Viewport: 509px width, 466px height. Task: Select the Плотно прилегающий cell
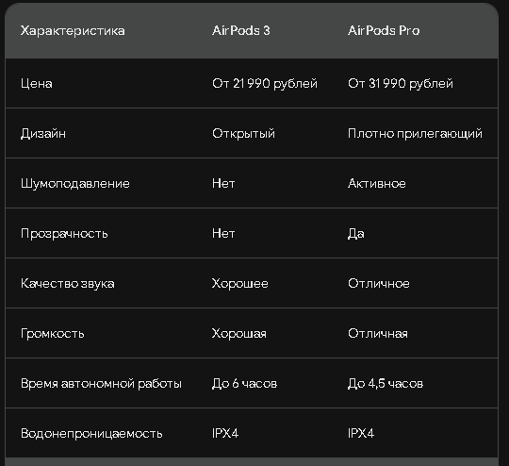tap(415, 134)
